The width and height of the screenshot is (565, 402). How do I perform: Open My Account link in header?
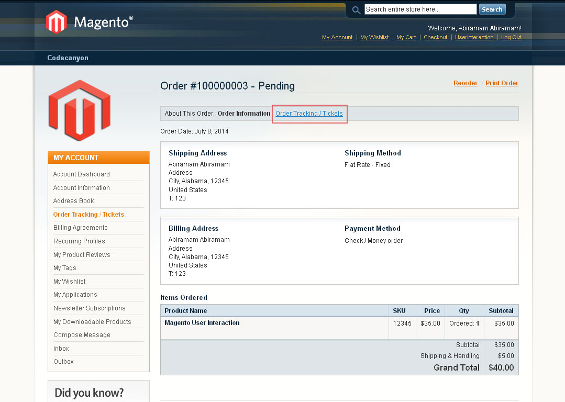tap(337, 37)
